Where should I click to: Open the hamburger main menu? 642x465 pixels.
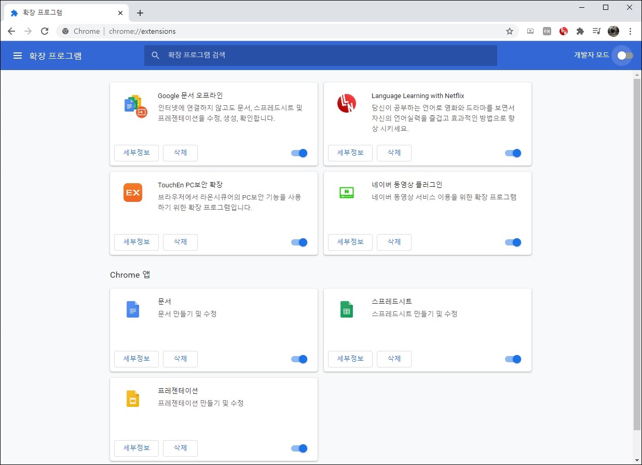(18, 56)
